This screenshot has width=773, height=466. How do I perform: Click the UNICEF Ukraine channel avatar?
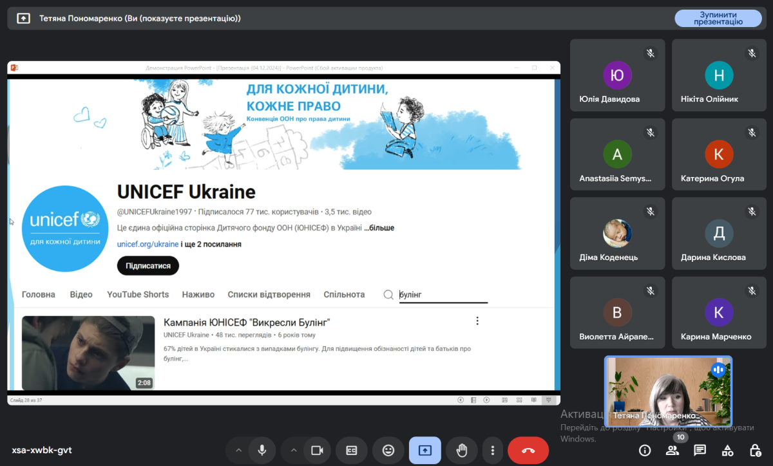tap(64, 228)
